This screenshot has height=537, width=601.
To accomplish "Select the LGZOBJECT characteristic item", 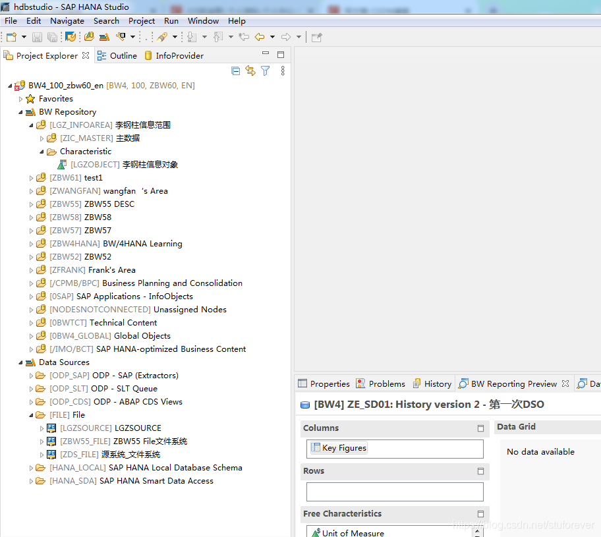I will 118,165.
